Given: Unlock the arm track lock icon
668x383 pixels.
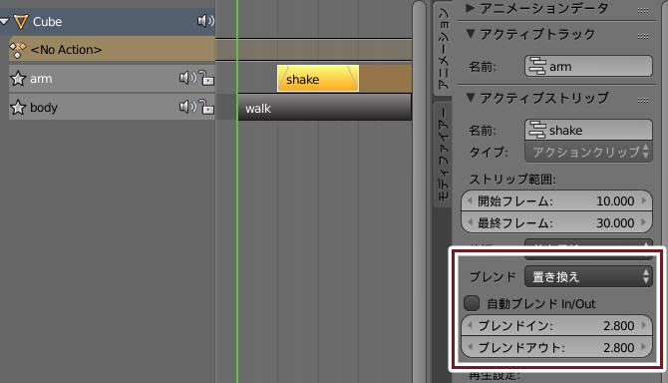Looking at the screenshot, I should pos(206,78).
